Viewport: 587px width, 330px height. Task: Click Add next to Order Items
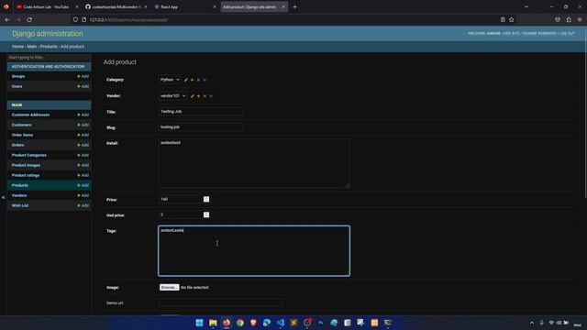tap(83, 135)
